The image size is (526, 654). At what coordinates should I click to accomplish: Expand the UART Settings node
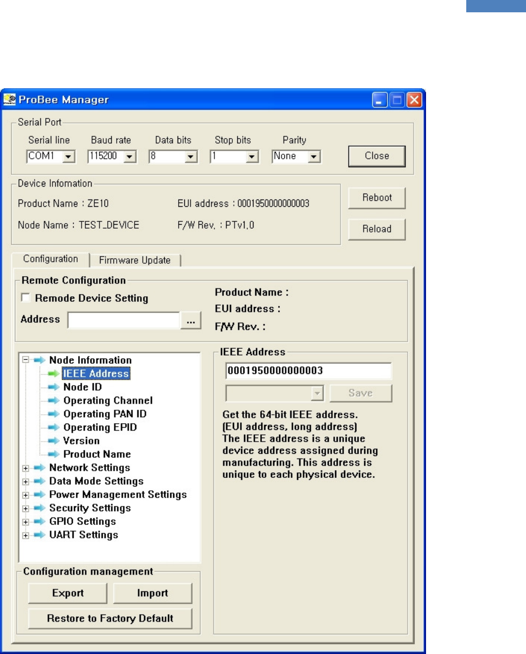(x=26, y=535)
